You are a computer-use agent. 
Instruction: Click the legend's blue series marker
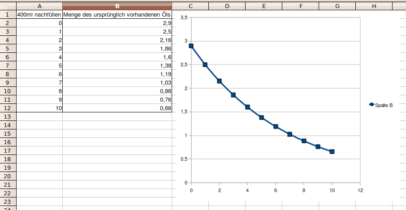point(371,105)
